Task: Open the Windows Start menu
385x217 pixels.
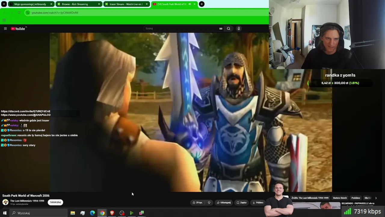Action: [5, 213]
